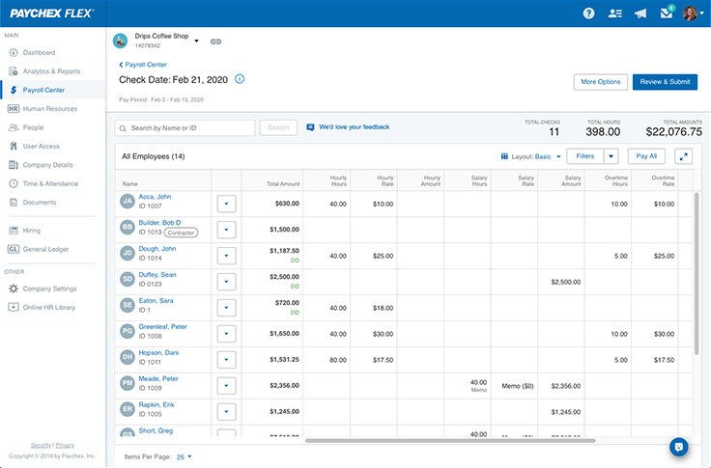The height and width of the screenshot is (468, 711).
Task: Click the Search button
Action: (278, 127)
